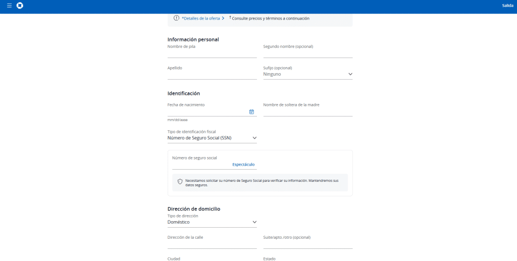The image size is (517, 261).
Task: Expand the Sufijo dropdown
Action: (x=307, y=74)
